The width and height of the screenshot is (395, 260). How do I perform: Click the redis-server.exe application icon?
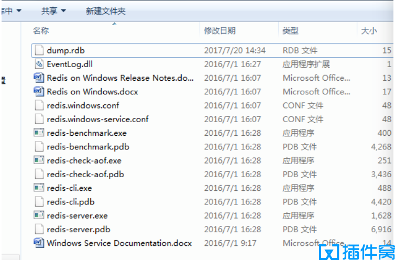39,215
